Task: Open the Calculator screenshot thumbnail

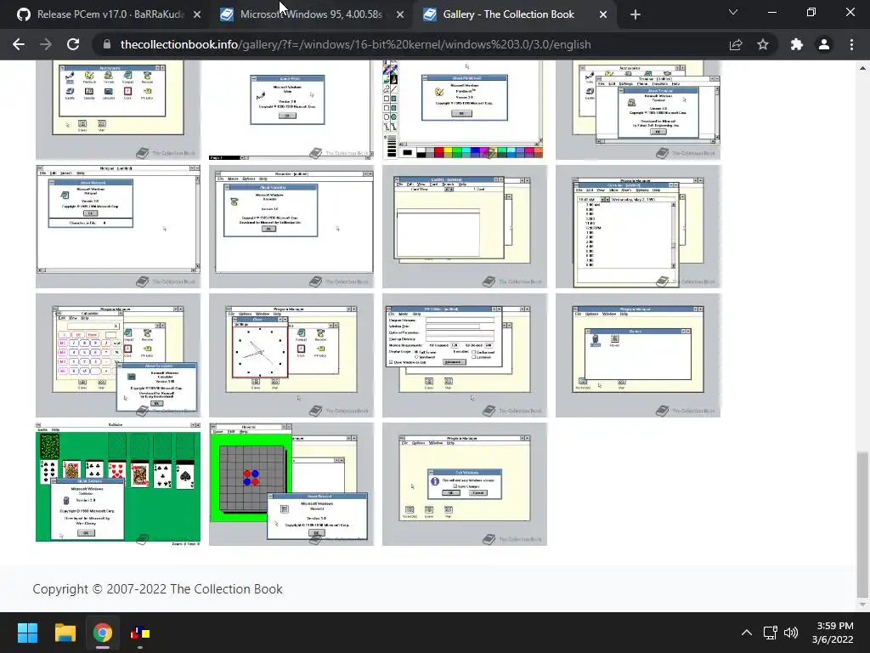Action: point(118,355)
